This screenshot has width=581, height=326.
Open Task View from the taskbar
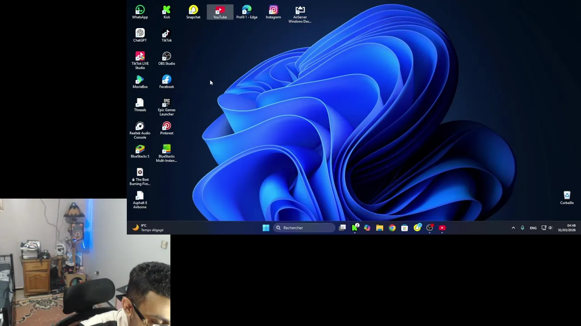coord(343,228)
